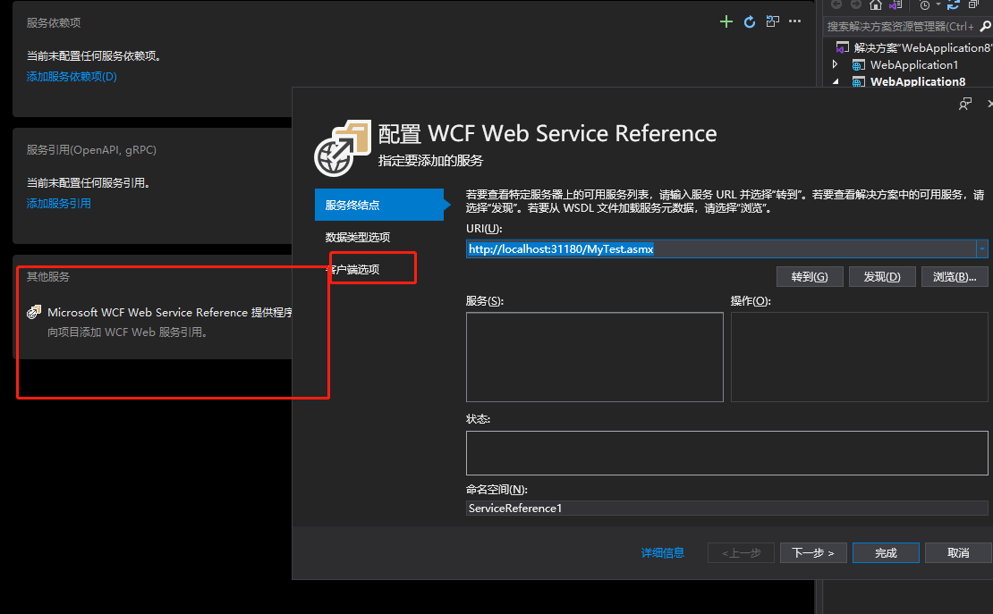
Task: Click the sync with active document icon
Action: 953,4
